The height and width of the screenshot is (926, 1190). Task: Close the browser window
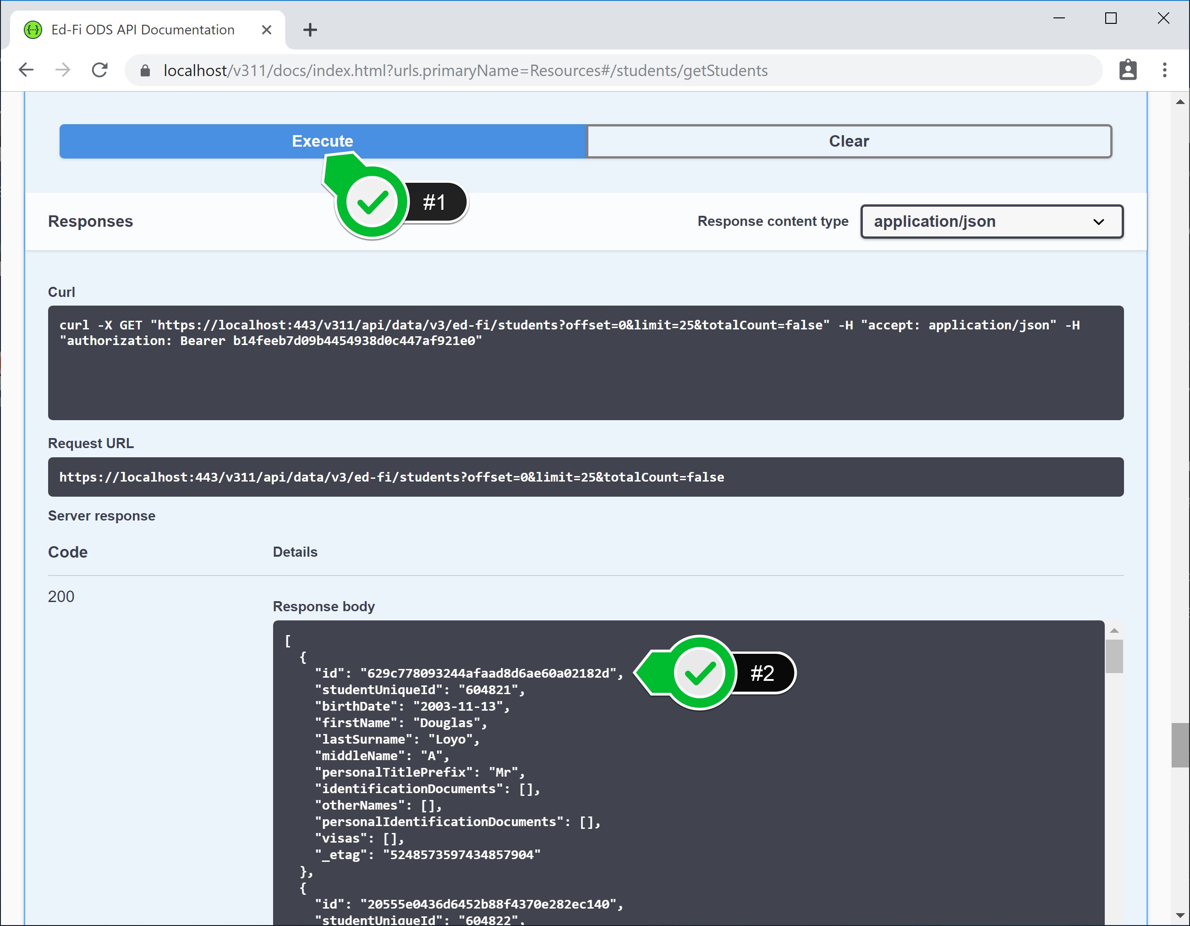click(1163, 18)
